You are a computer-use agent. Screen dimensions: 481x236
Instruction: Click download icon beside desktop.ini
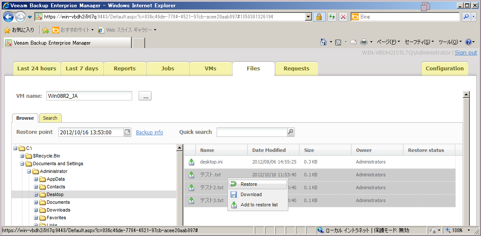click(191, 162)
